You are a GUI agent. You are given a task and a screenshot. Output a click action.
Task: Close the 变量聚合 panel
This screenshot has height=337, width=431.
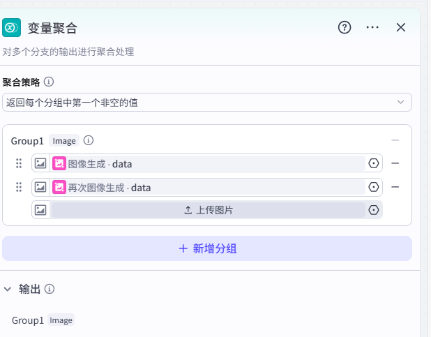pos(401,28)
